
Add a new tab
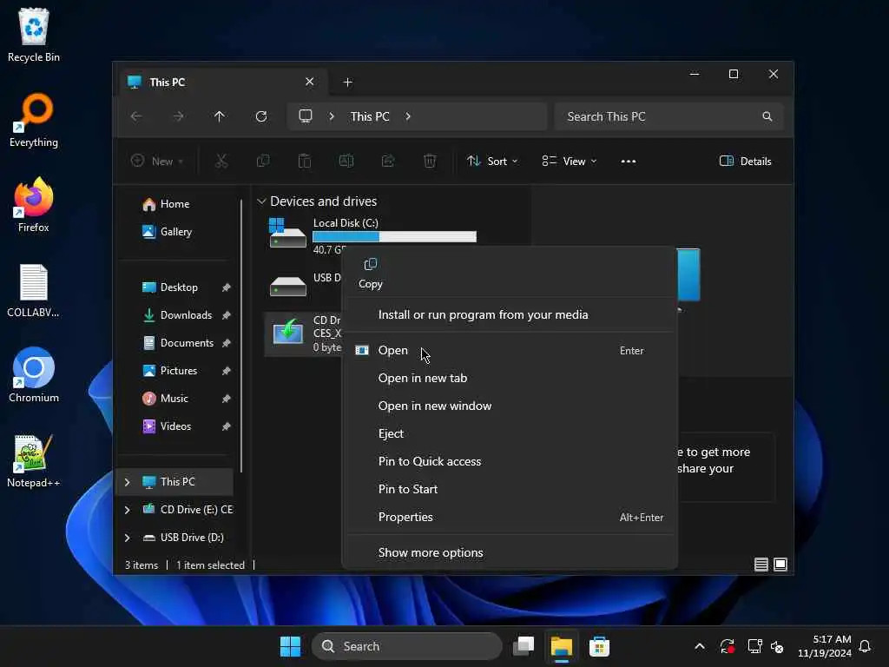pyautogui.click(x=347, y=83)
